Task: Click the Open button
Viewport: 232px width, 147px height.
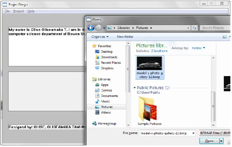Action: [x=209, y=141]
